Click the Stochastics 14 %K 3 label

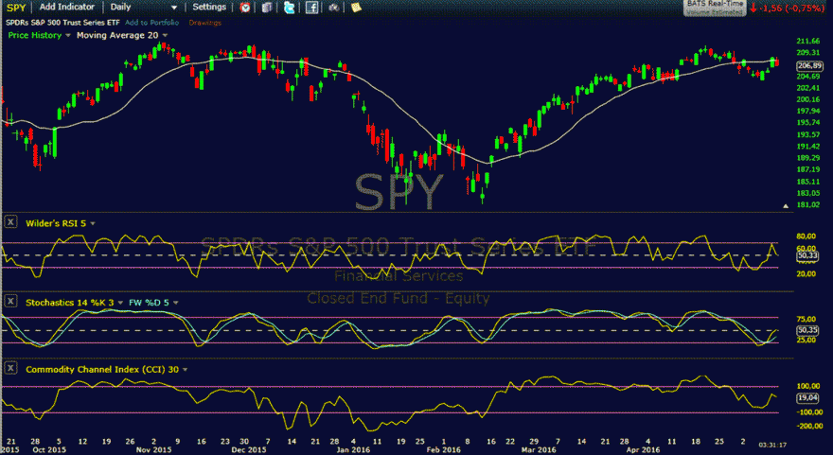click(70, 303)
